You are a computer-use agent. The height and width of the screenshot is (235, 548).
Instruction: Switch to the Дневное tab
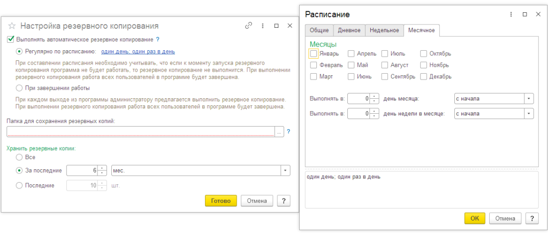349,30
